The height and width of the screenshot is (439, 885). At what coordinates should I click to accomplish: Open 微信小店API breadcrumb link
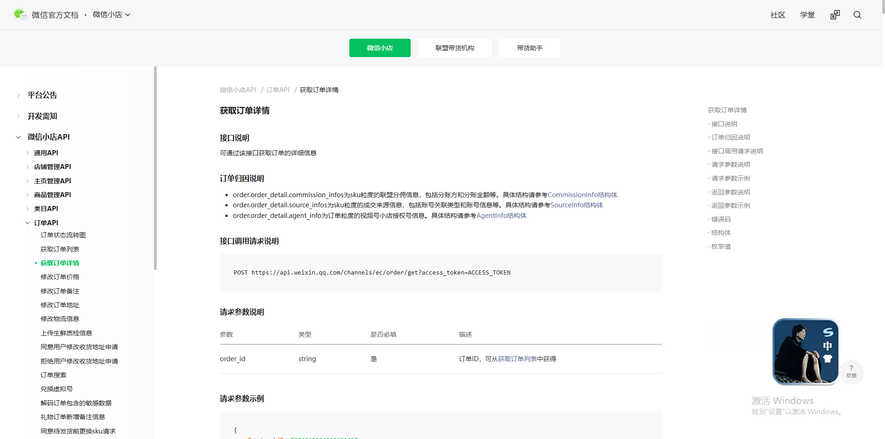point(238,90)
